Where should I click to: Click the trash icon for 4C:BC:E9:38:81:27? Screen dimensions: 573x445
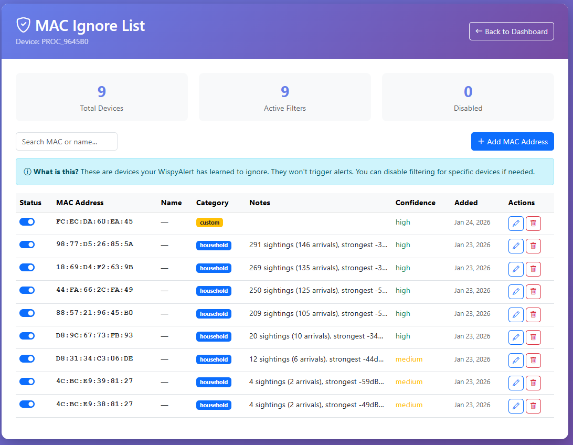point(533,406)
